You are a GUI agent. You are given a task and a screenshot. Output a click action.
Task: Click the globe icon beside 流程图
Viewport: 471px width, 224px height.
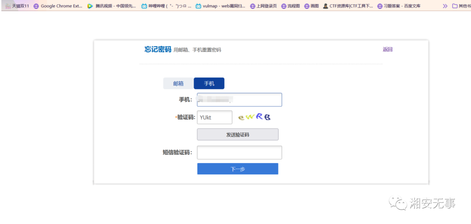(284, 6)
